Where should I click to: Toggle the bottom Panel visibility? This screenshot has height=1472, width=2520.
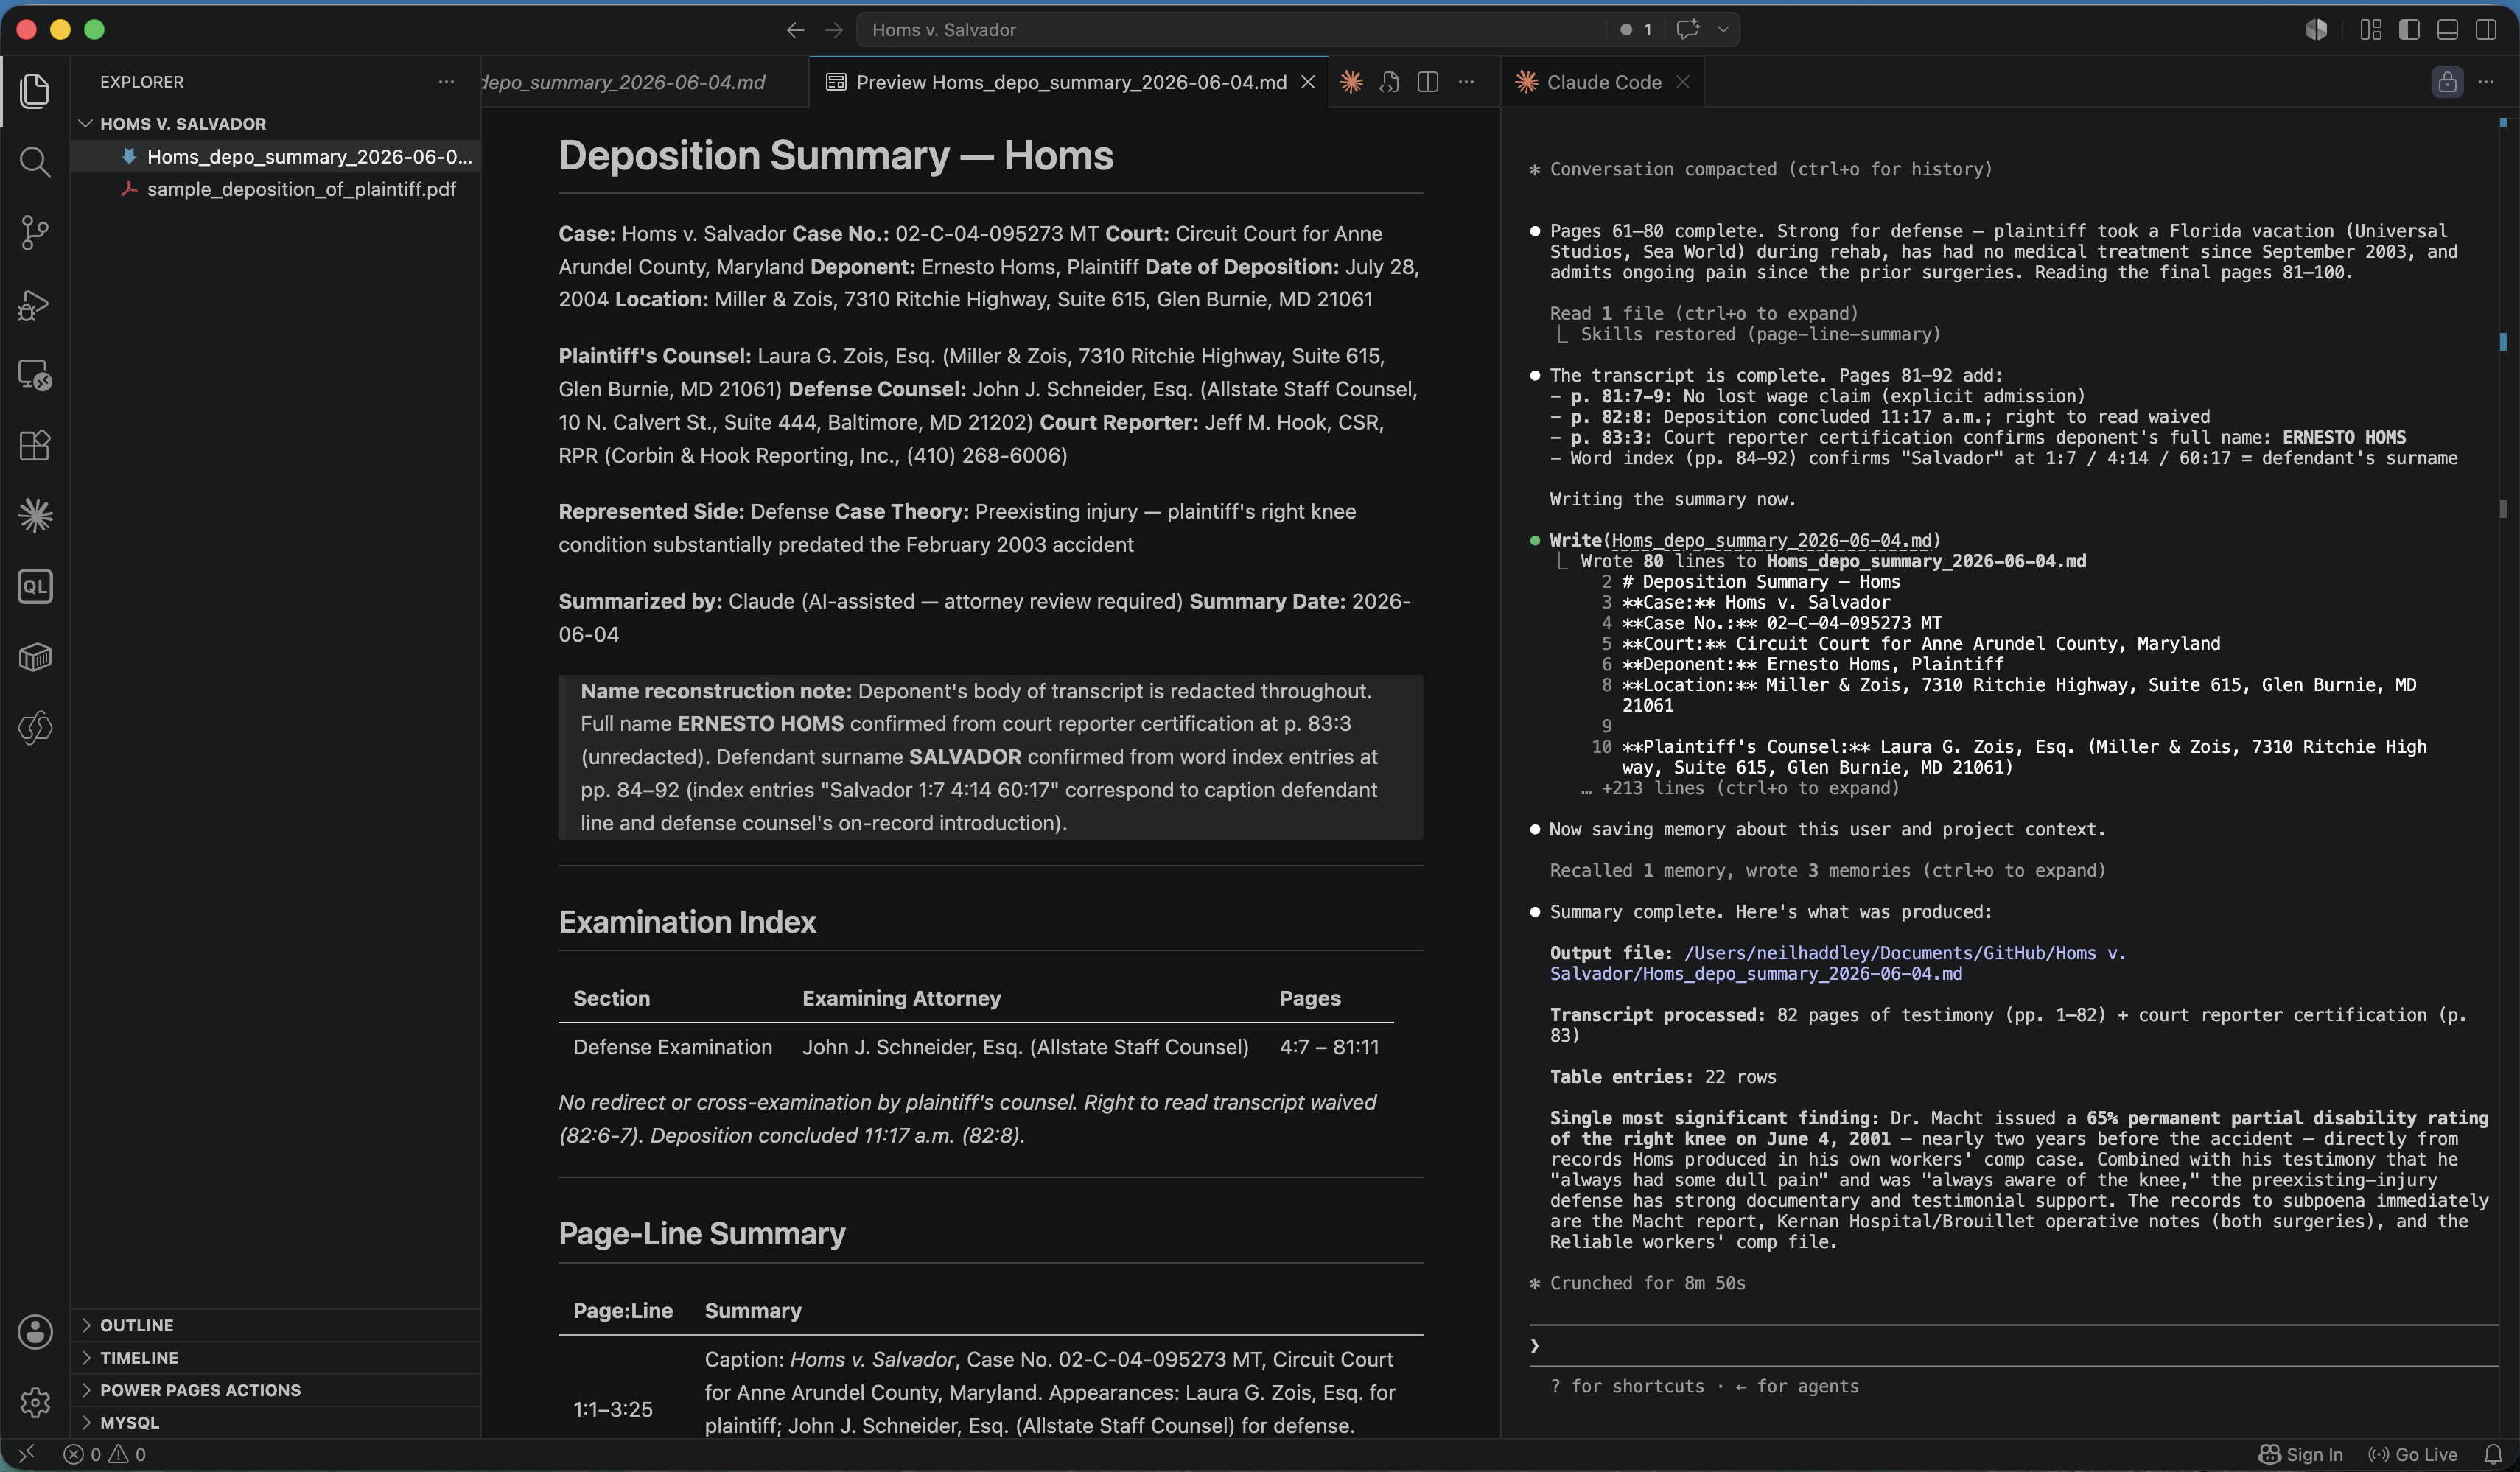point(2447,30)
